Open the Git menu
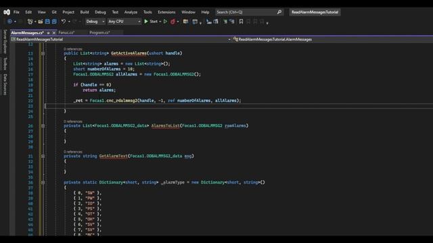 [x=54, y=12]
